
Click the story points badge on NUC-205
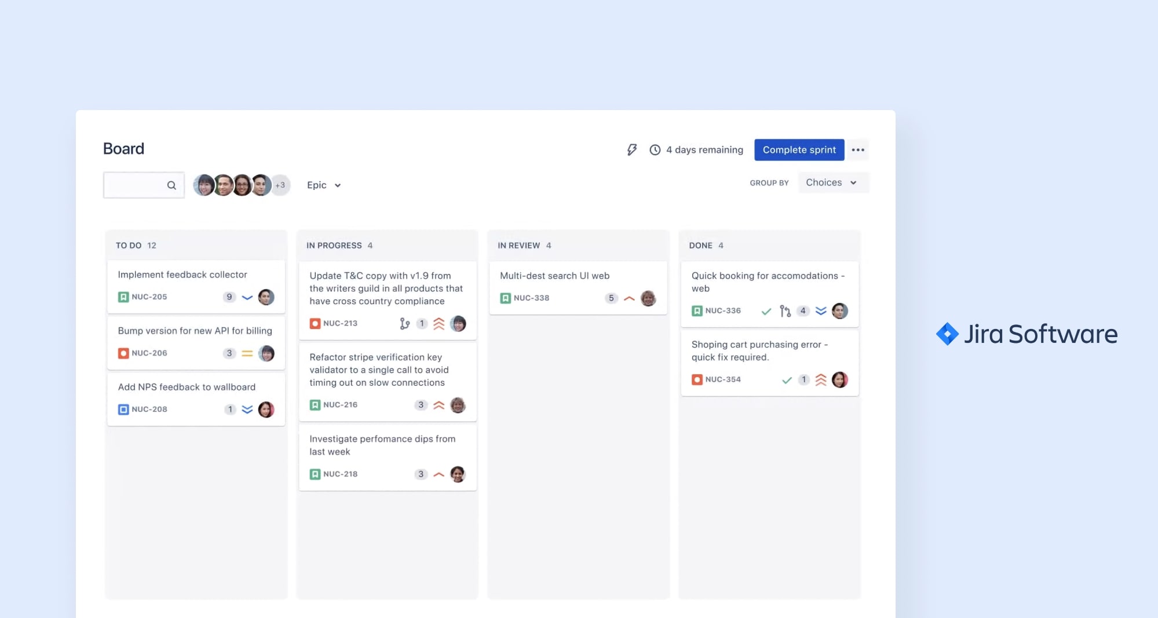229,297
